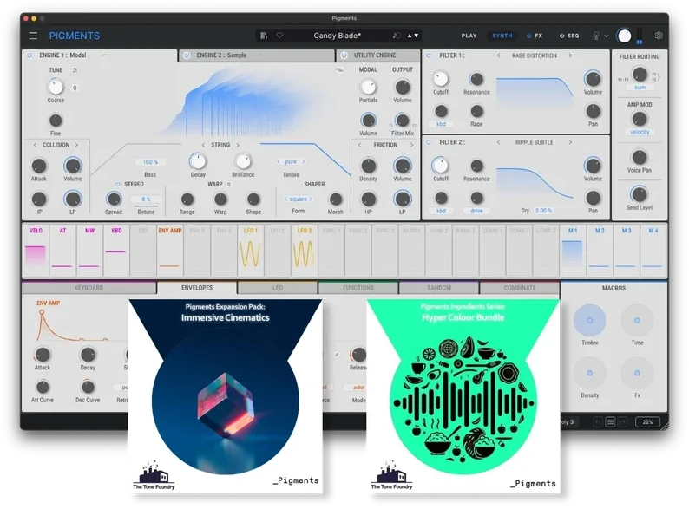Toggle FX section power button in header
Image resolution: width=689 pixels, height=509 pixels.
[528, 36]
